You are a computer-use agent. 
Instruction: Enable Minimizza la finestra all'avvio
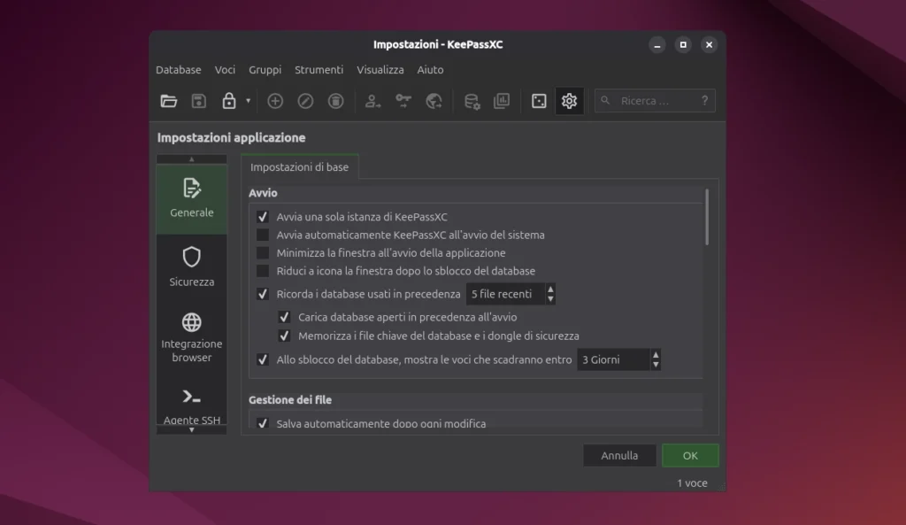click(263, 253)
